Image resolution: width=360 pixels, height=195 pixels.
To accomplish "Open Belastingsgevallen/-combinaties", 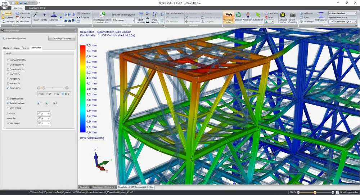I will 102,18.
